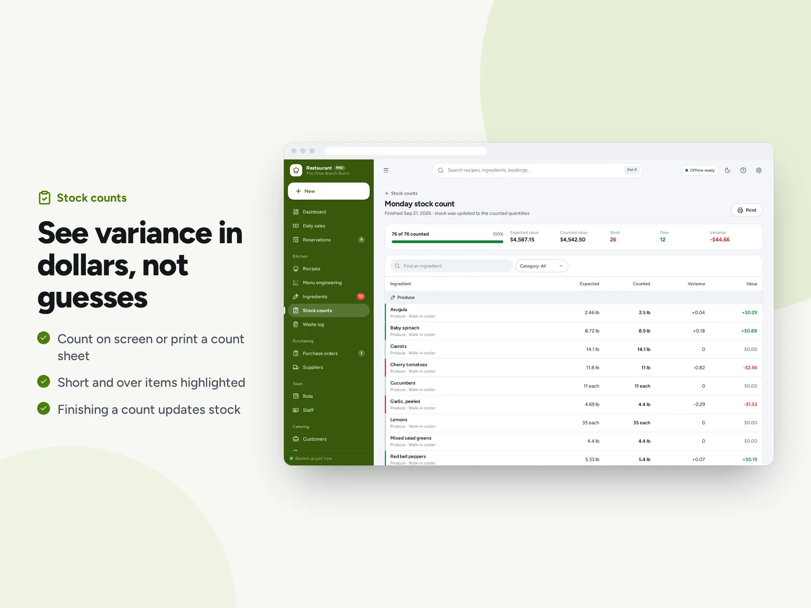Click the Rota calendar icon

(296, 396)
